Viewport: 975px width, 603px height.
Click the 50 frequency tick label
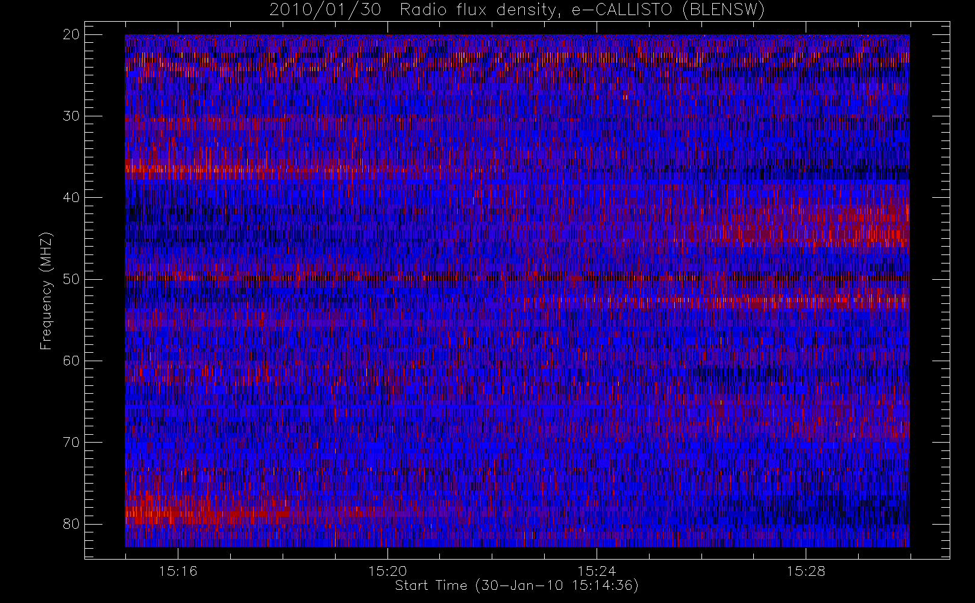(71, 279)
